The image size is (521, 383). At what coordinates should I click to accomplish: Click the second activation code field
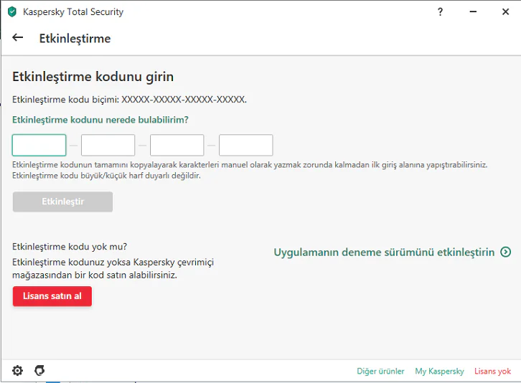tap(108, 145)
